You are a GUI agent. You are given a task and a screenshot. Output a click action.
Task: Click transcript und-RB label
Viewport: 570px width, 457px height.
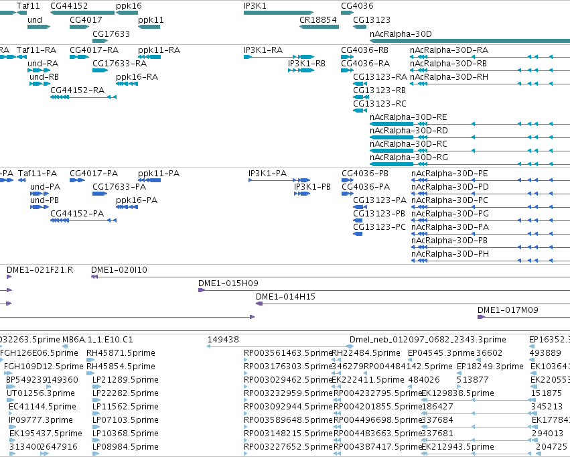pos(44,76)
